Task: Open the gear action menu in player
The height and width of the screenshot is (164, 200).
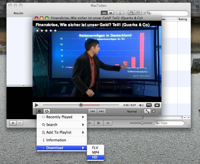Action: coord(39,111)
